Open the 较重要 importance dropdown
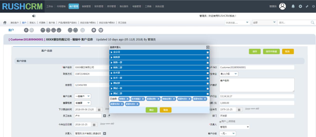The width and height of the screenshot is (316, 137). click(83, 103)
